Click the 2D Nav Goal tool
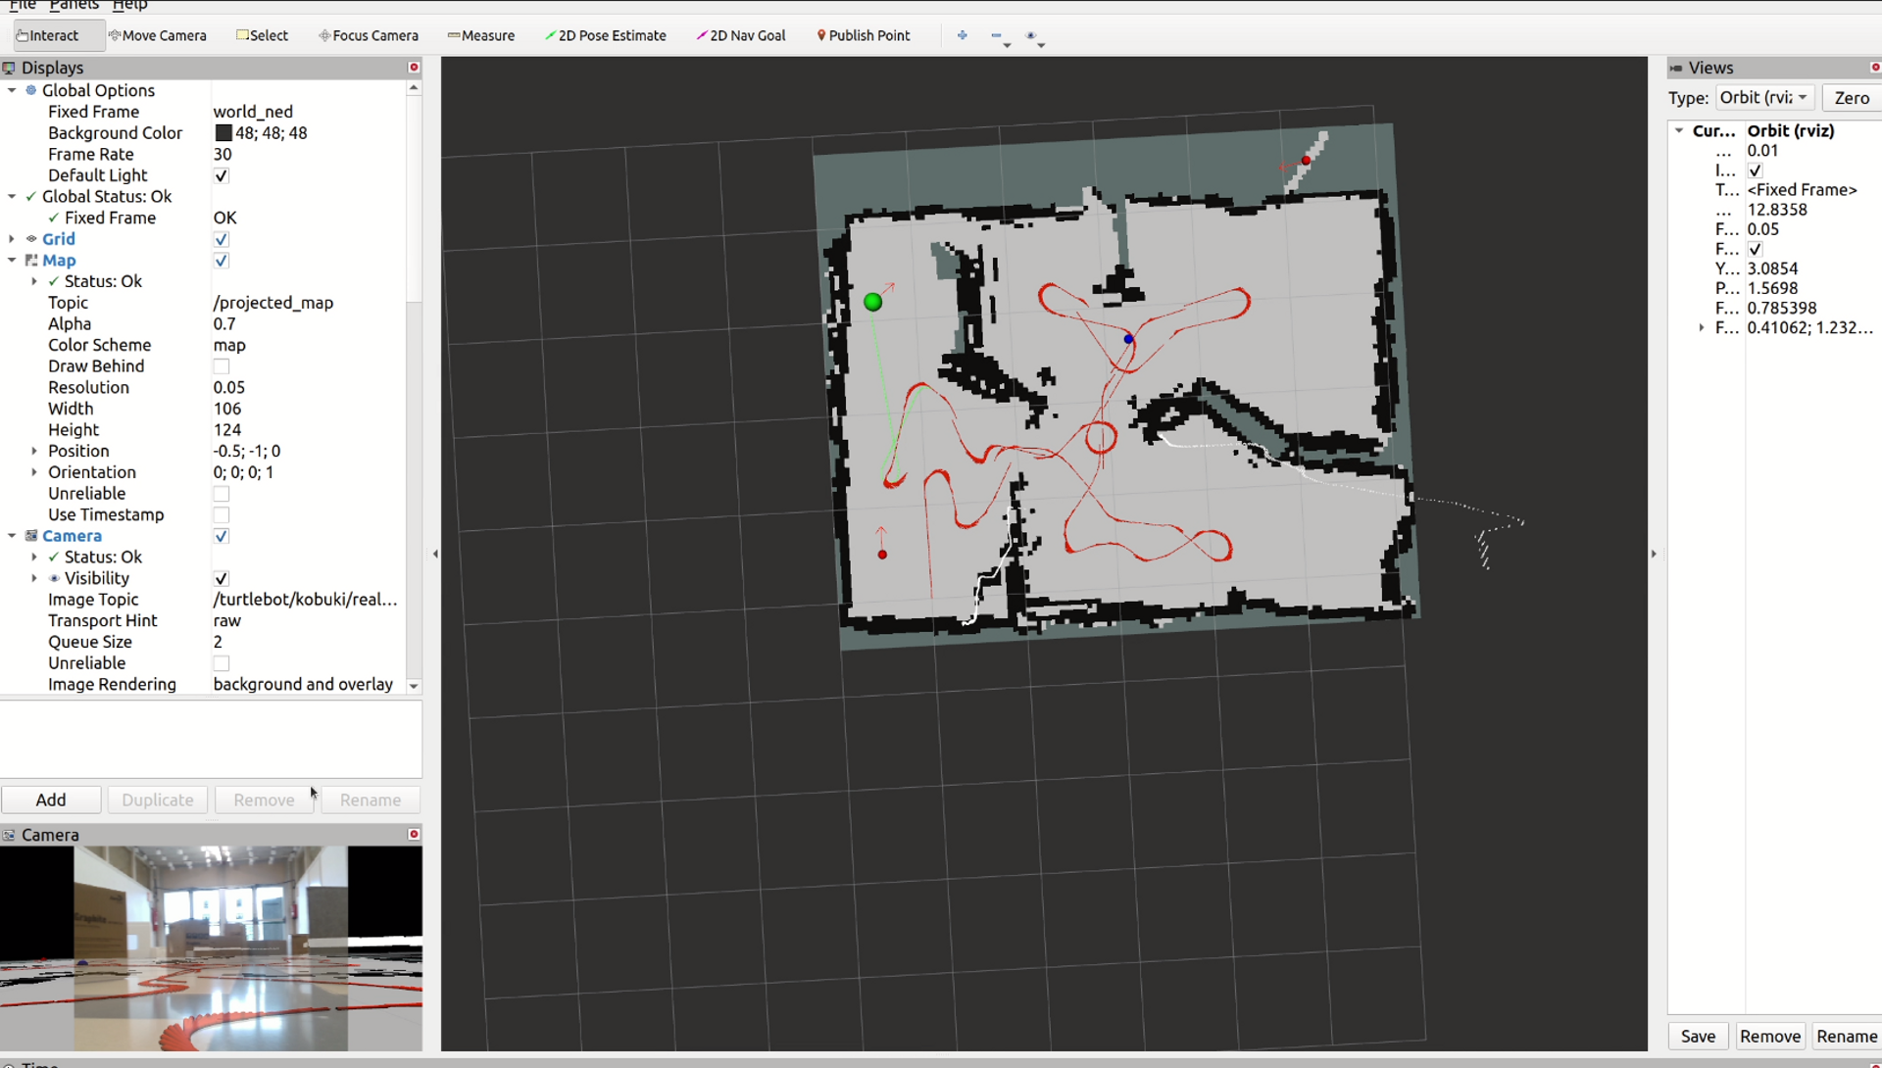Viewport: 1882px width, 1068px height. click(x=747, y=35)
